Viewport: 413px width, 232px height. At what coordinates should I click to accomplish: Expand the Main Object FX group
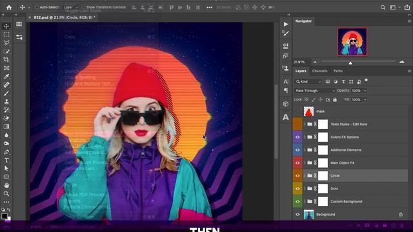coord(305,163)
